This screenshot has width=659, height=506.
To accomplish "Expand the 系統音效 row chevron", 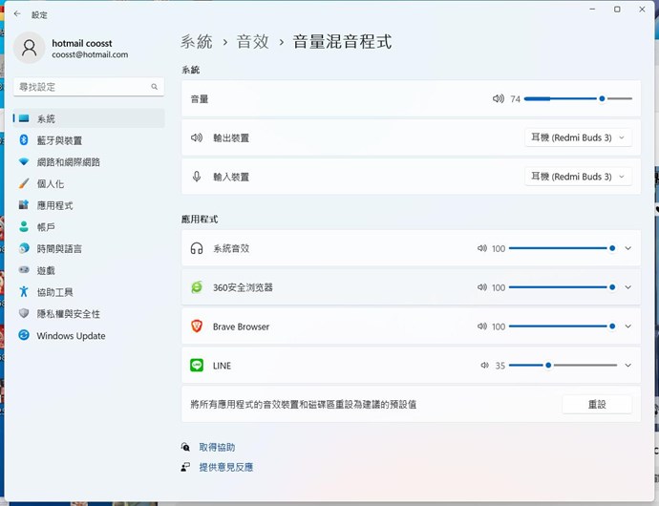I will [627, 248].
